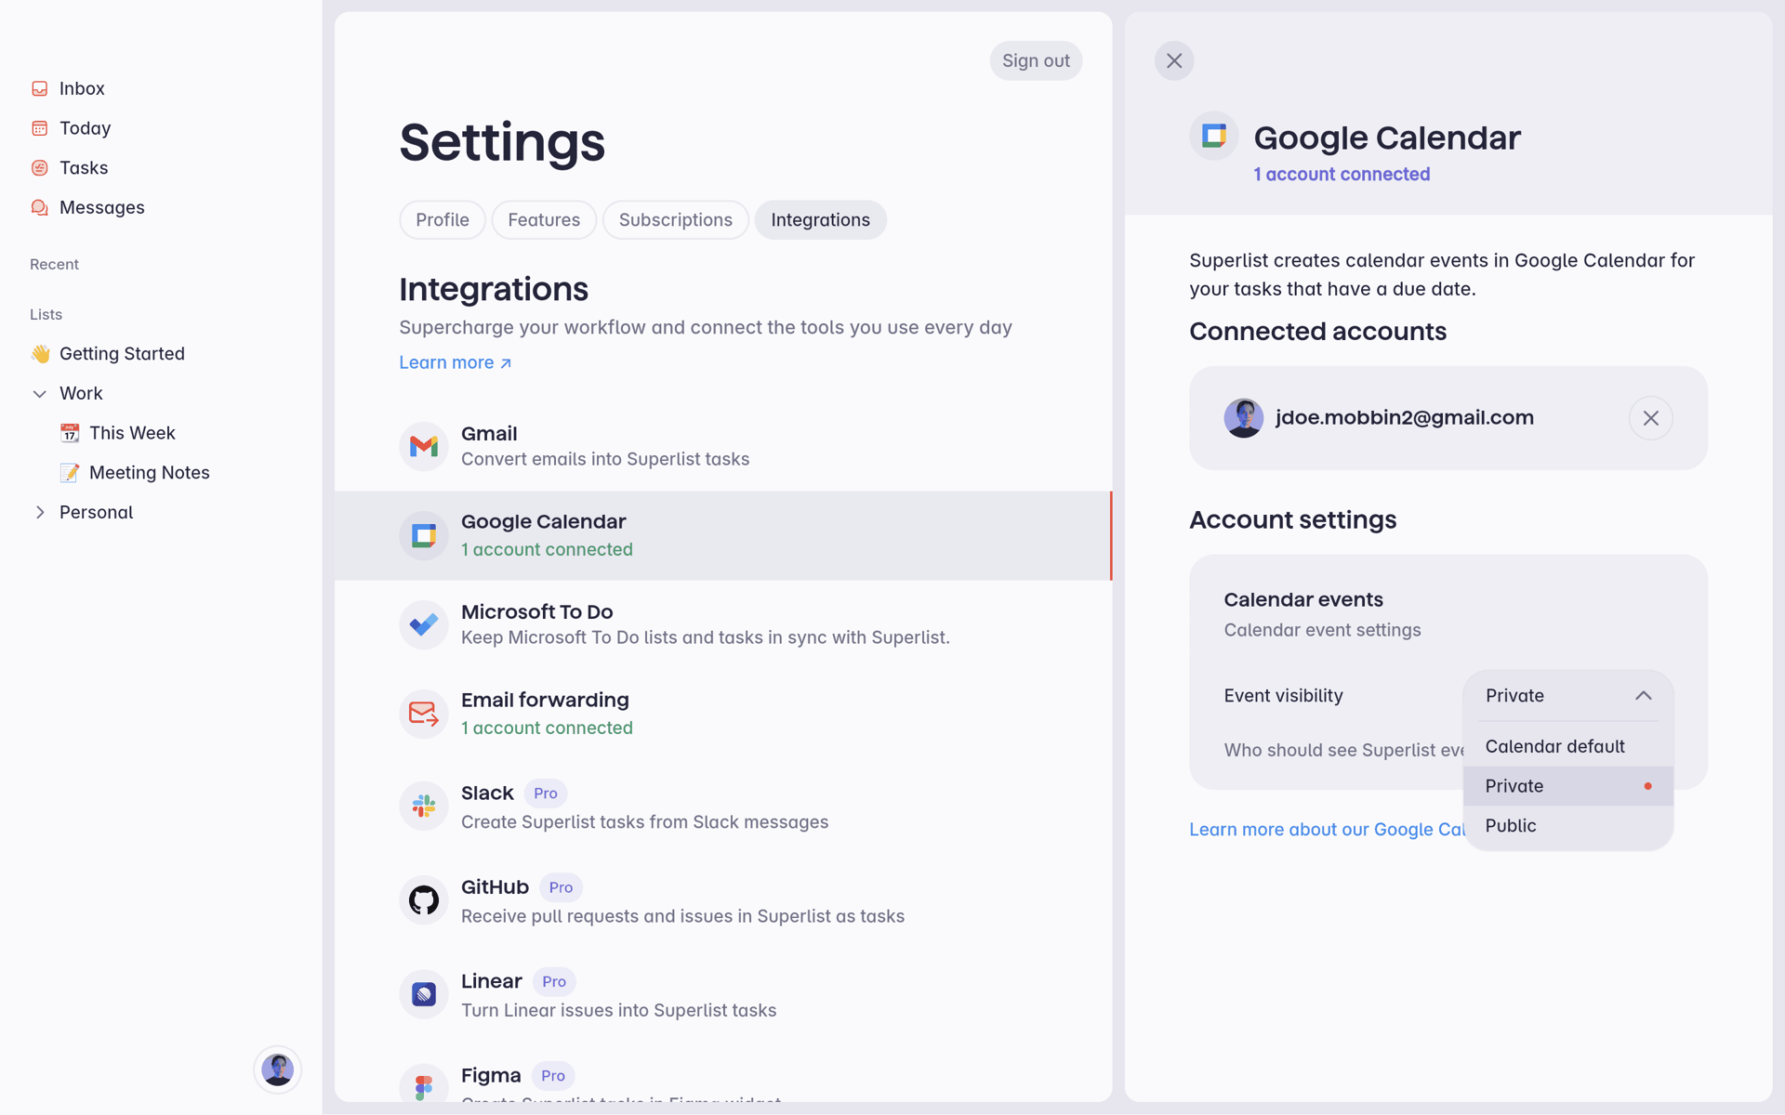The image size is (1785, 1115).
Task: Switch to the Features tab
Action: pyautogui.click(x=544, y=220)
